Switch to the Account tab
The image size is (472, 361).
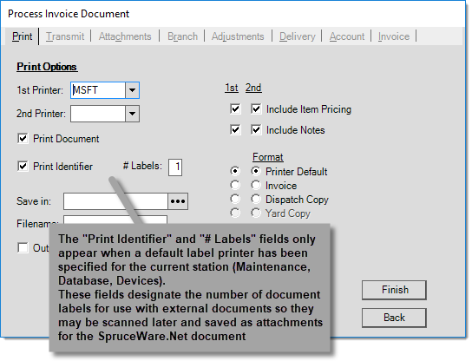coord(347,36)
